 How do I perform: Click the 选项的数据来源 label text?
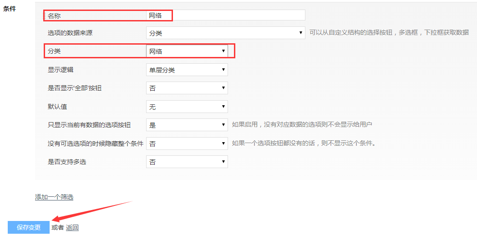tap(70, 33)
